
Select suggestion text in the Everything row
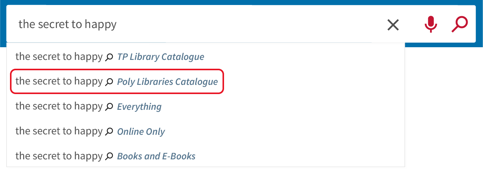click(x=59, y=106)
